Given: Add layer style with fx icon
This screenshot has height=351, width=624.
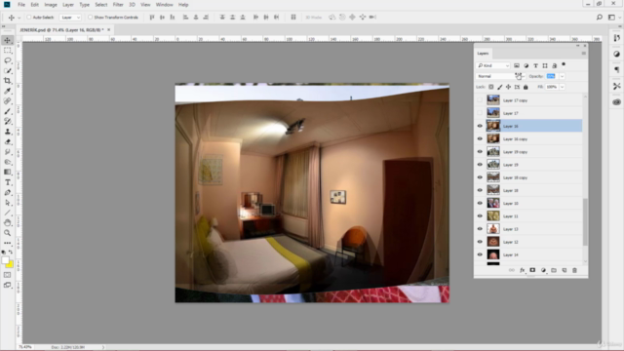Looking at the screenshot, I should coord(523,270).
